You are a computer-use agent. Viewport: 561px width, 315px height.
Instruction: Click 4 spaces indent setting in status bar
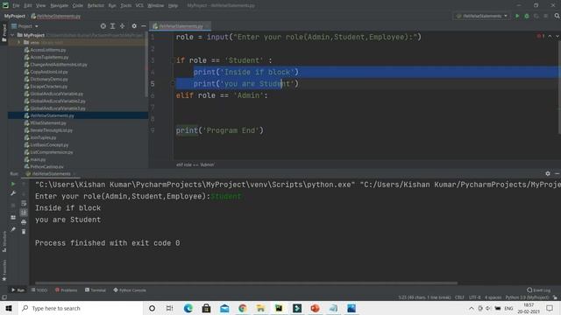[x=493, y=297]
